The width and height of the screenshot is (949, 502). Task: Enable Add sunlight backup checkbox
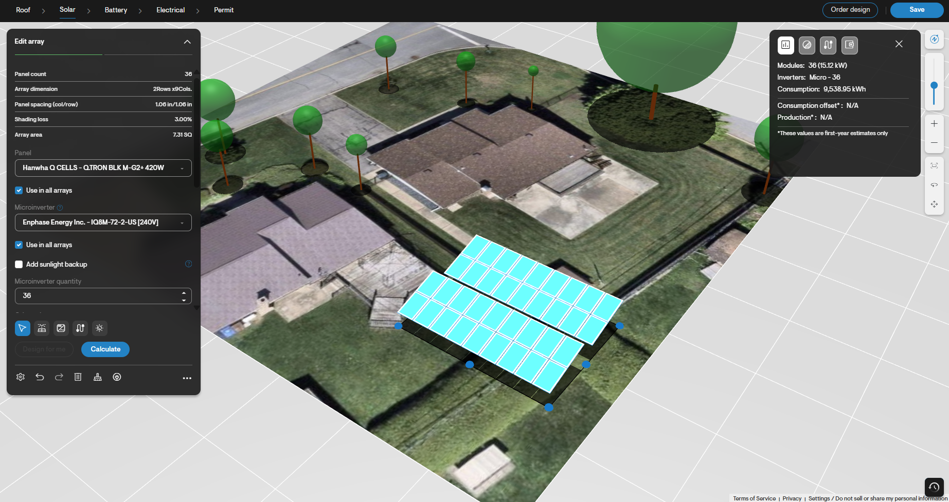(19, 265)
